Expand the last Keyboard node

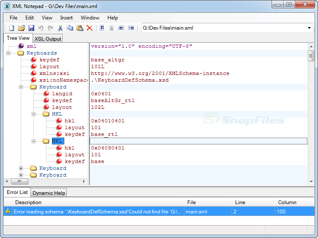coord(21,175)
